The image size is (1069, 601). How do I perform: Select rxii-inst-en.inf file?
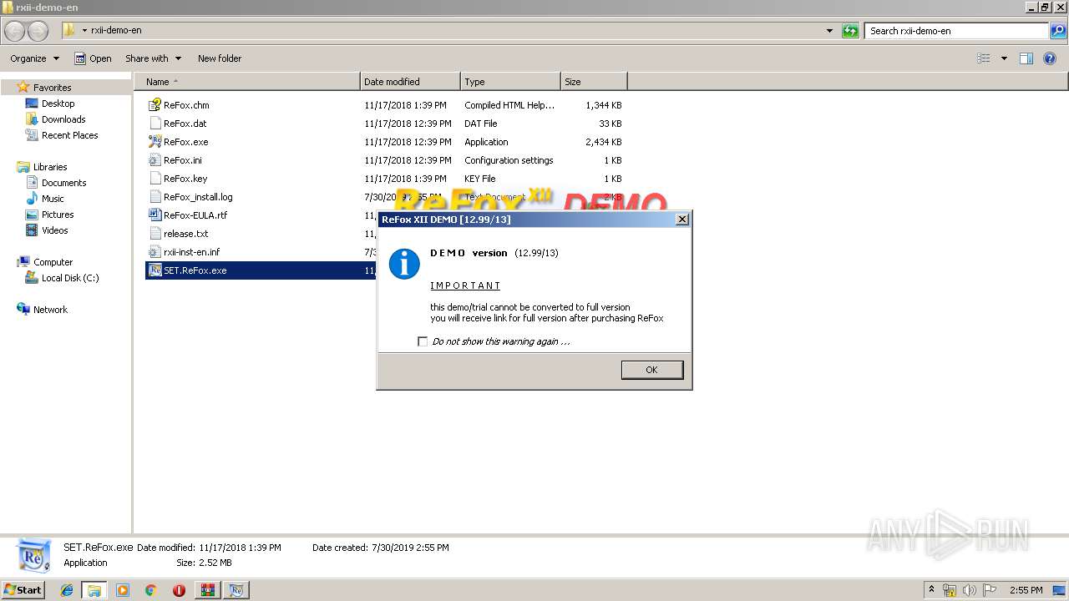[191, 252]
